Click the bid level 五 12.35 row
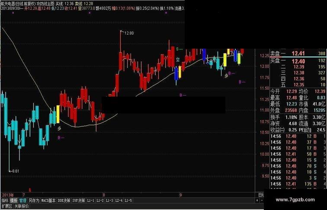Viewport: 327px width, 210px height. 298,85
